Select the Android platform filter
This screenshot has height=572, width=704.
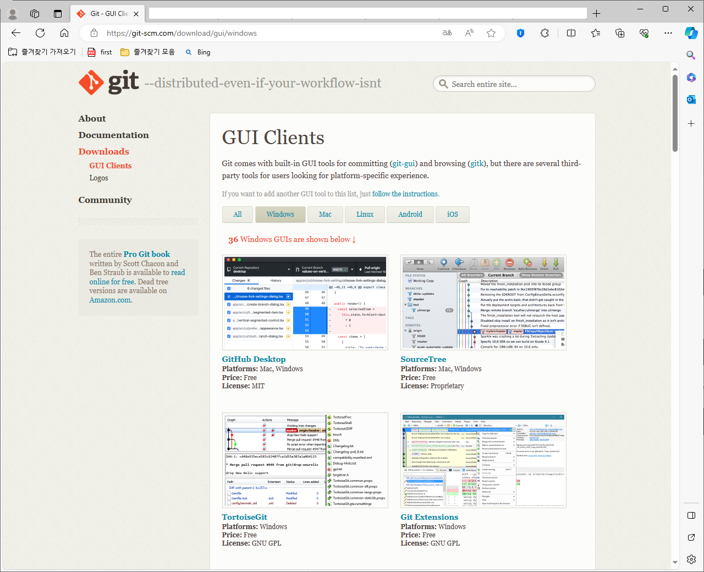coord(410,215)
